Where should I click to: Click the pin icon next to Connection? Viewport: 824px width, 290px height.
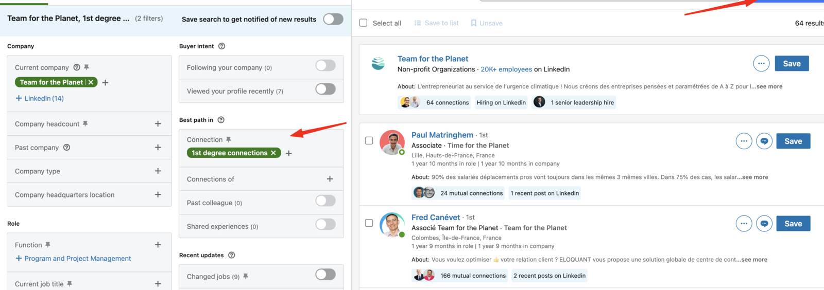(228, 139)
